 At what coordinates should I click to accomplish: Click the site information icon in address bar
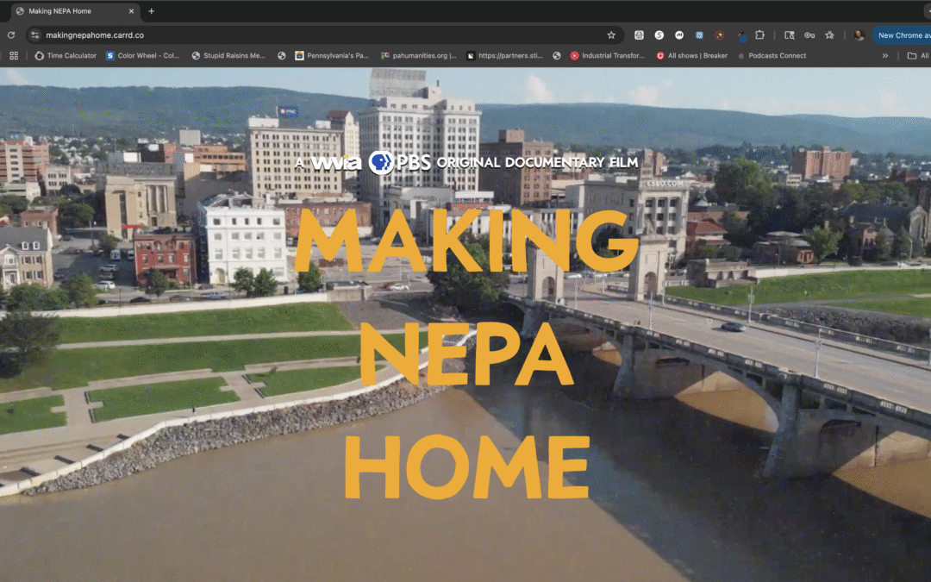coord(35,35)
